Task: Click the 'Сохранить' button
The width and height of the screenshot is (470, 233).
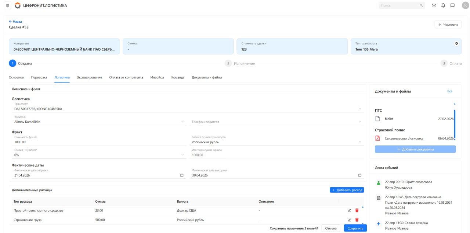Action: coord(355,228)
